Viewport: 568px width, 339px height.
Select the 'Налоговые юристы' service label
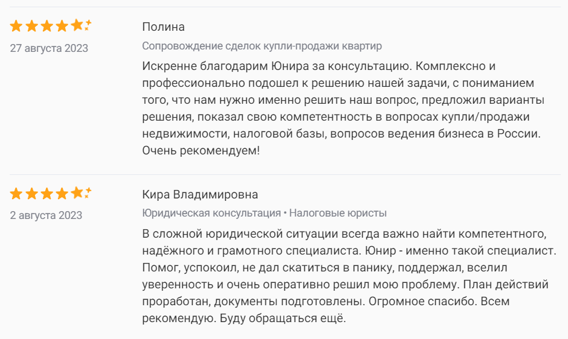click(338, 213)
